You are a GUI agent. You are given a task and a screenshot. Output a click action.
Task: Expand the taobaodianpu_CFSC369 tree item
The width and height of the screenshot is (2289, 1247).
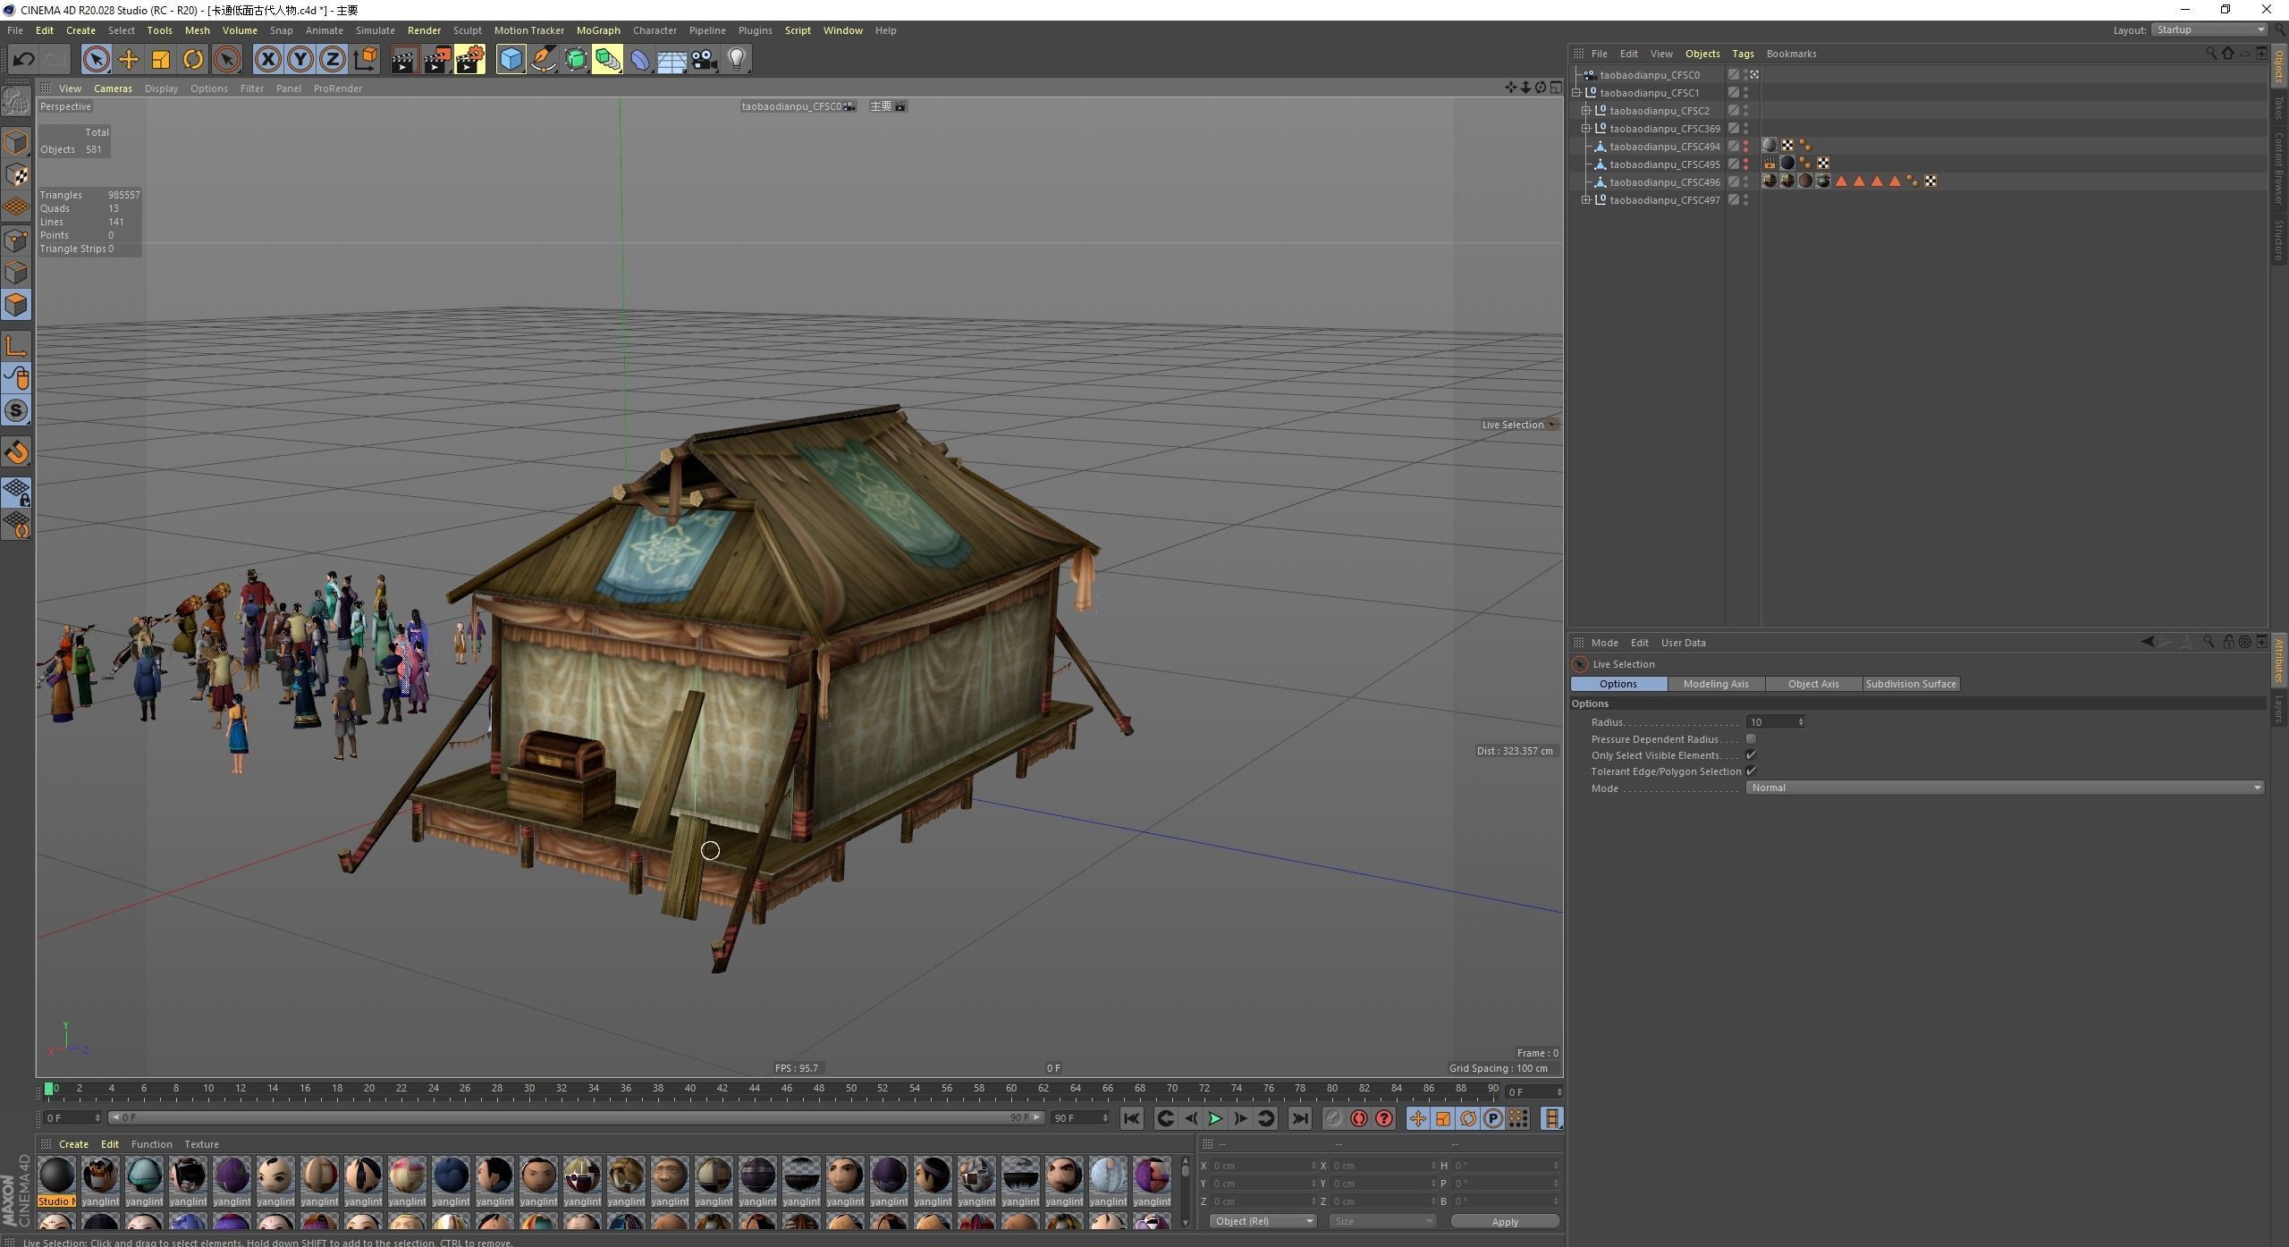click(1586, 129)
